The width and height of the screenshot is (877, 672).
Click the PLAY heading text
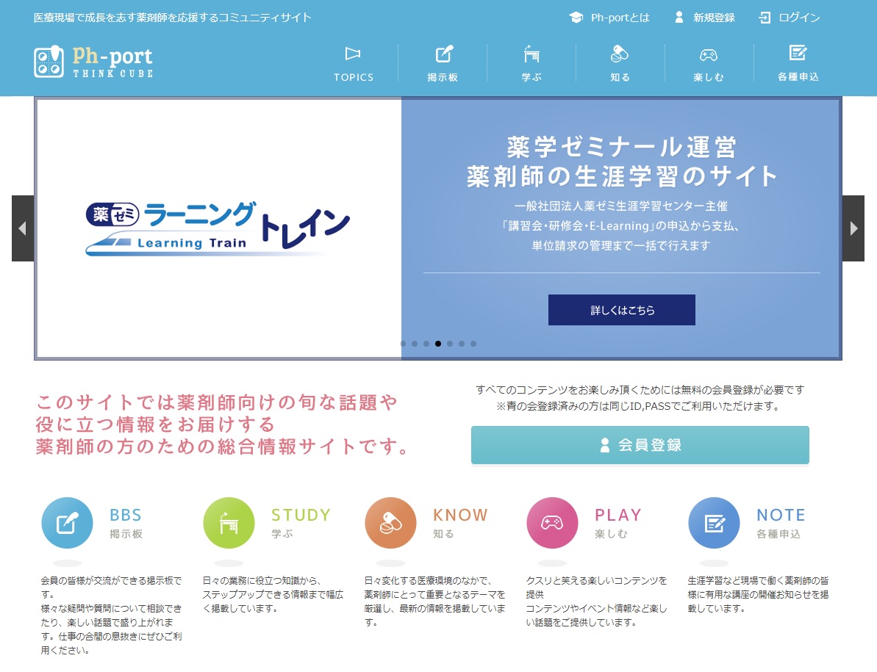pyautogui.click(x=618, y=515)
